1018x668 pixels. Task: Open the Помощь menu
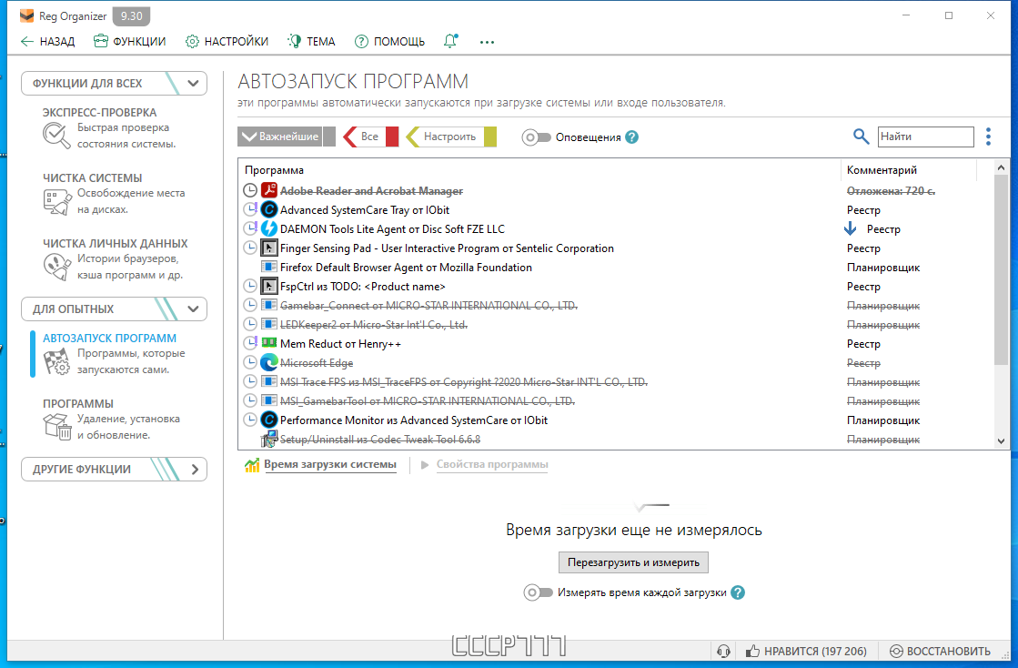[x=389, y=42]
